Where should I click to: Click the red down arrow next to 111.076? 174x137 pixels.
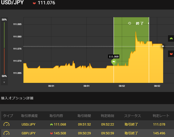point(34,3)
